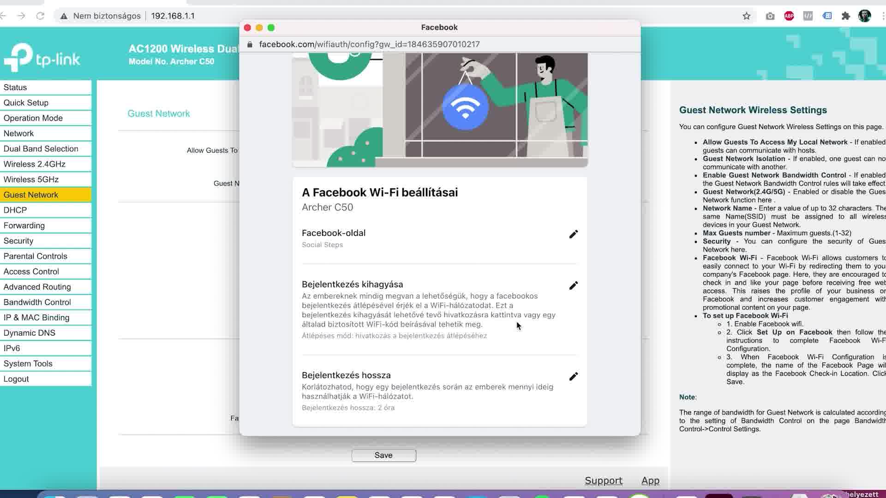
Task: Click the 'Átlépéses mód' value line
Action: [x=394, y=336]
